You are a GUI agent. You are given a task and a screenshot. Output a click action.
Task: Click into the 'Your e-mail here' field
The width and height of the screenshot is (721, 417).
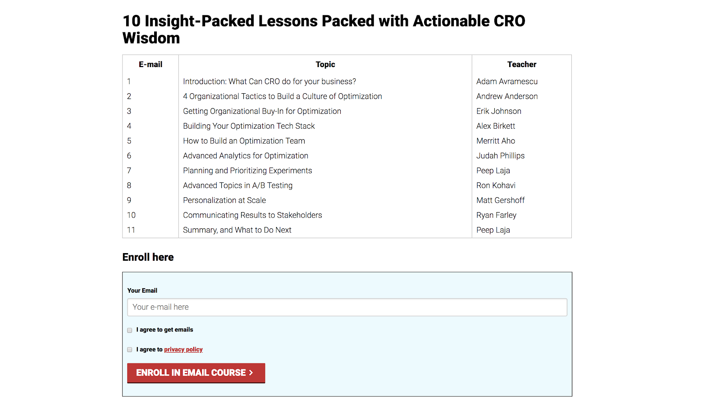(x=347, y=307)
